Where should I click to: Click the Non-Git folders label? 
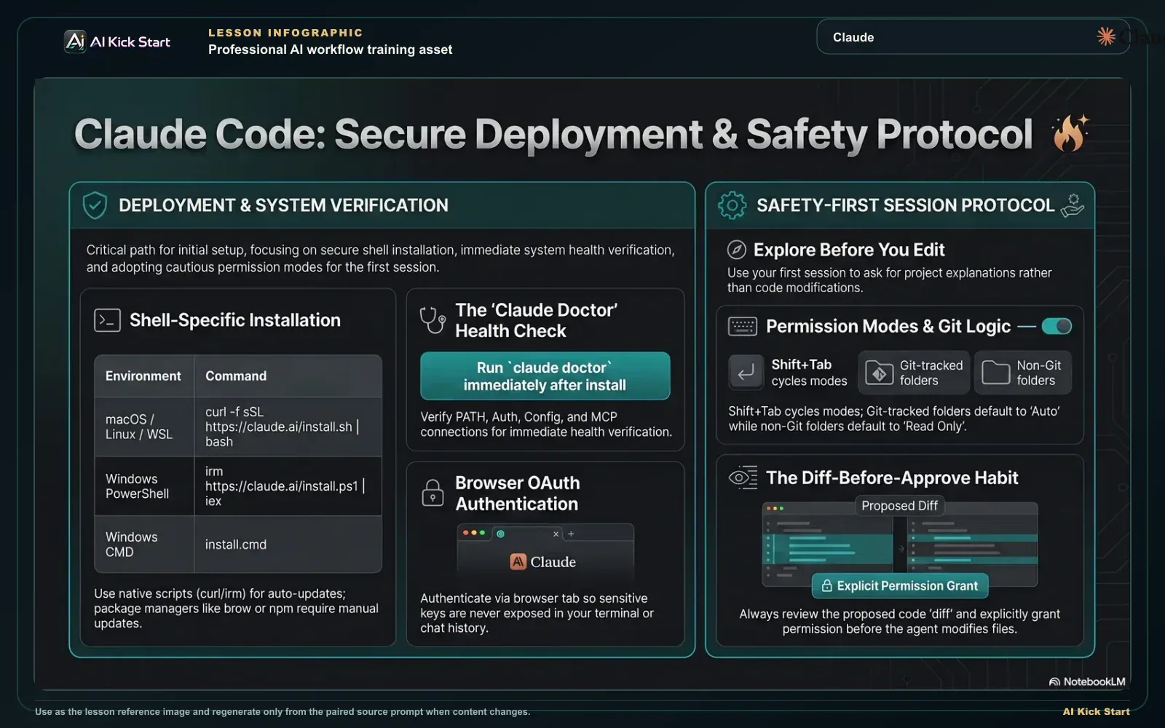[x=1038, y=373]
